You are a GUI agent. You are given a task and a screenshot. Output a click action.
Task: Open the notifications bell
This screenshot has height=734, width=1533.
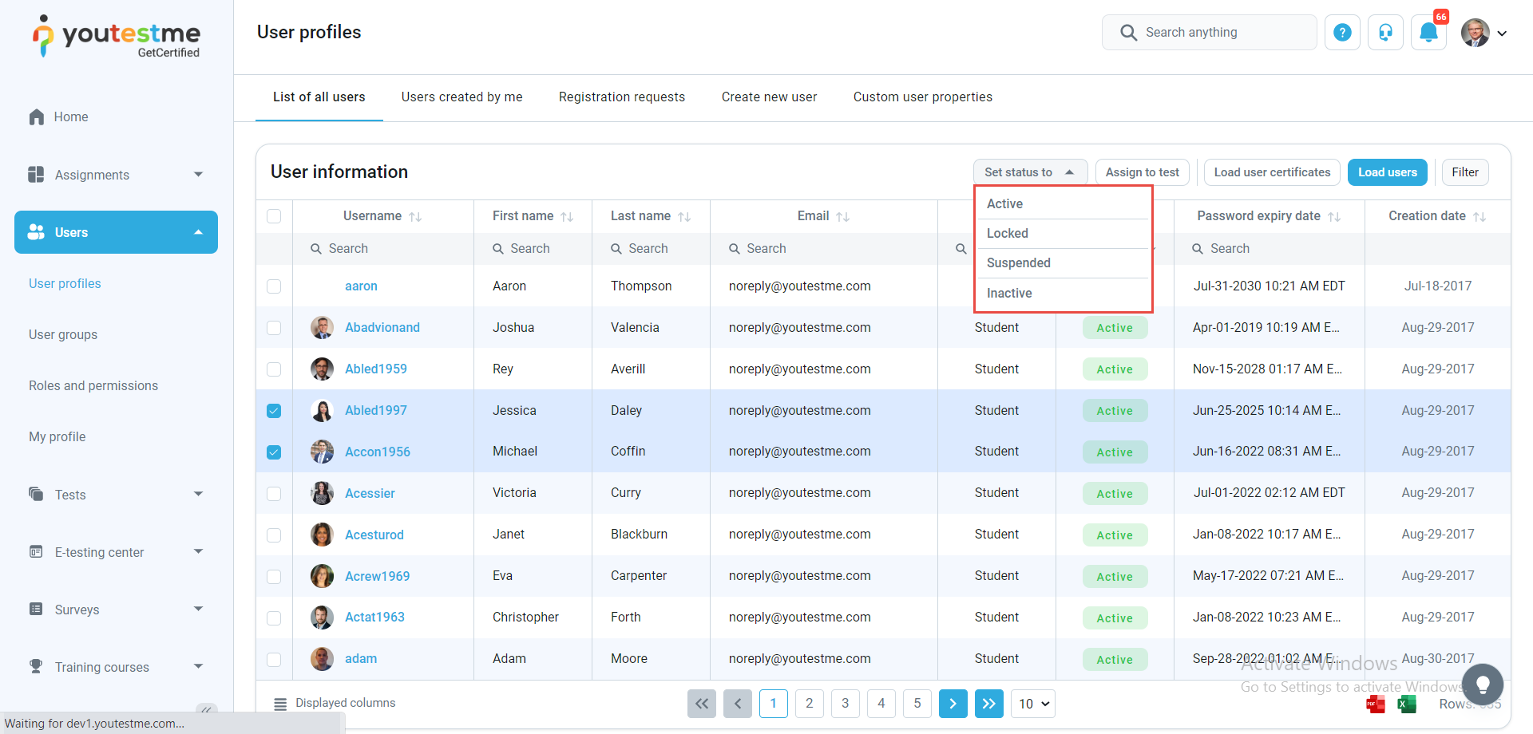pos(1428,33)
